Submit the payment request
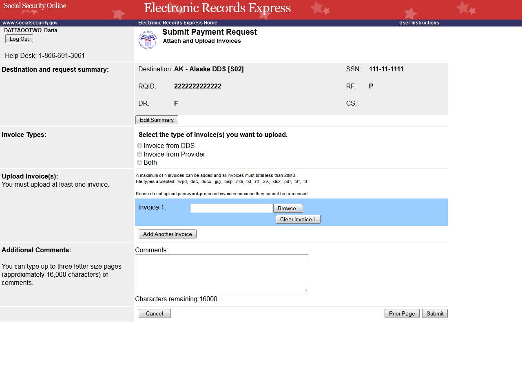 click(435, 314)
